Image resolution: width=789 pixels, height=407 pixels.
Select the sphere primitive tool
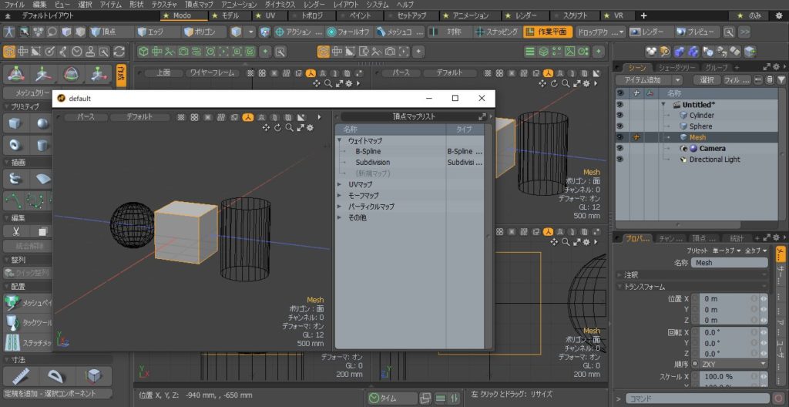tap(42, 124)
